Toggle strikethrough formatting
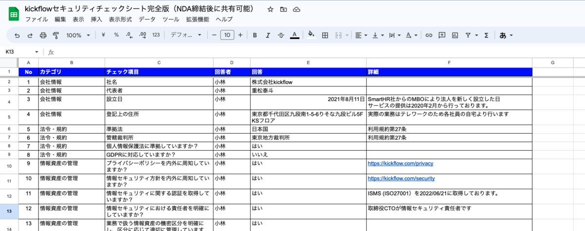The image size is (585, 231). click(x=281, y=35)
